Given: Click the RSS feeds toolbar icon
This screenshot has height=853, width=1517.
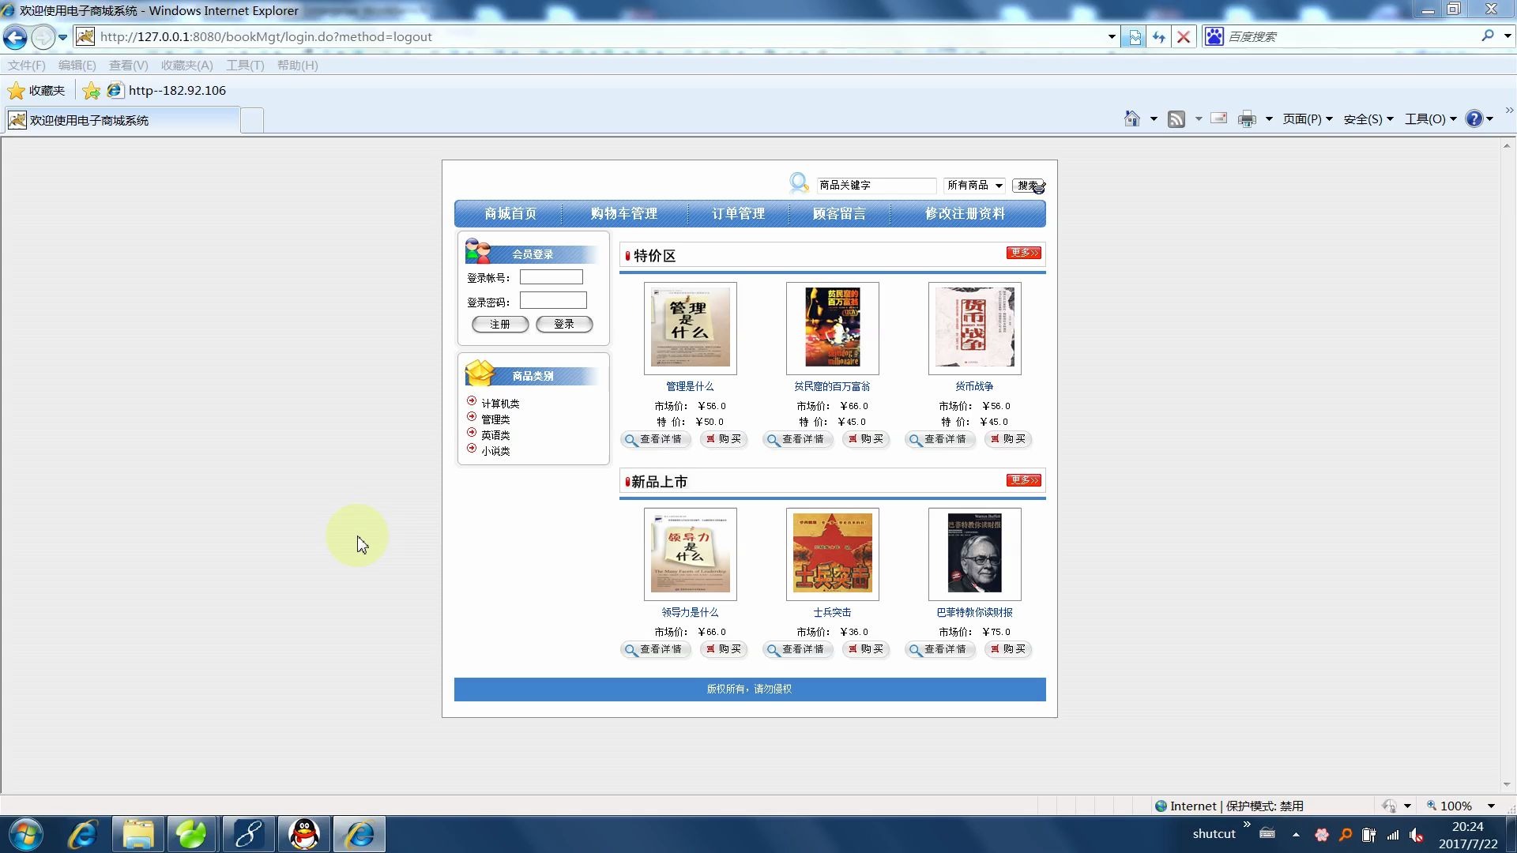Looking at the screenshot, I should (1176, 119).
